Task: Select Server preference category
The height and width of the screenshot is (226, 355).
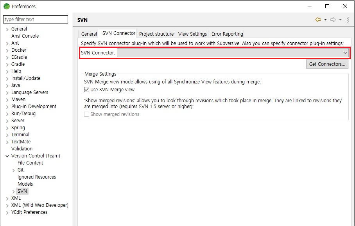Action: 18,120
